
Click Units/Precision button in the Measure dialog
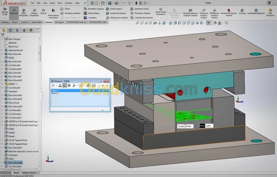click(60, 86)
